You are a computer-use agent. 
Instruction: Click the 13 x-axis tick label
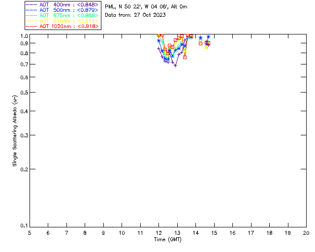(177, 233)
